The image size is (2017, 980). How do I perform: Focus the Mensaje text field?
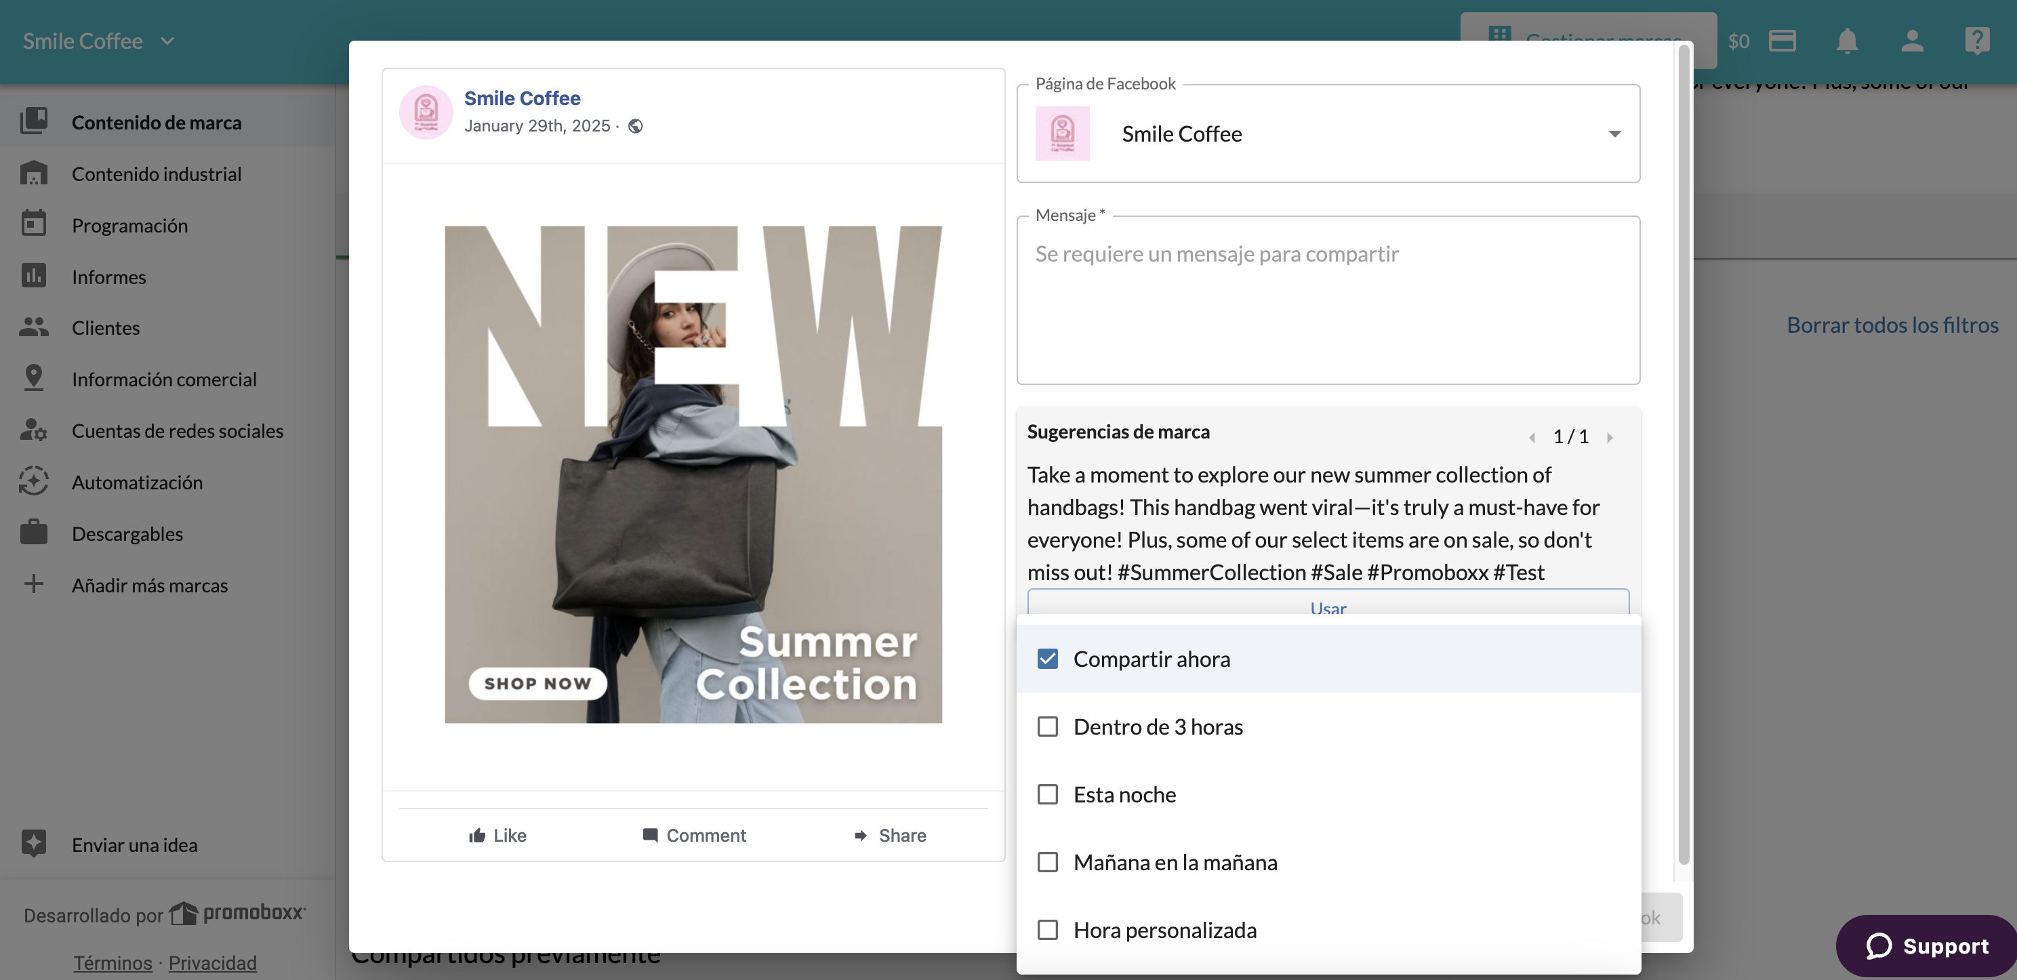click(1328, 300)
